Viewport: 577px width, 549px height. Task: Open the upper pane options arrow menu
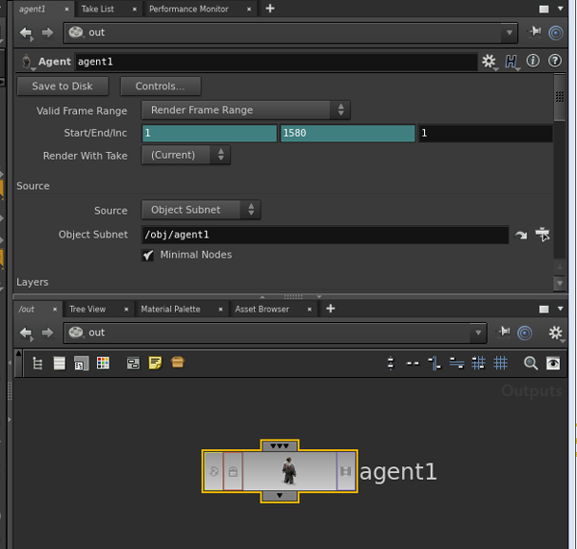point(561,9)
